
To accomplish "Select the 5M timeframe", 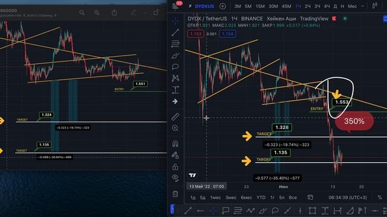I will pos(248,7).
